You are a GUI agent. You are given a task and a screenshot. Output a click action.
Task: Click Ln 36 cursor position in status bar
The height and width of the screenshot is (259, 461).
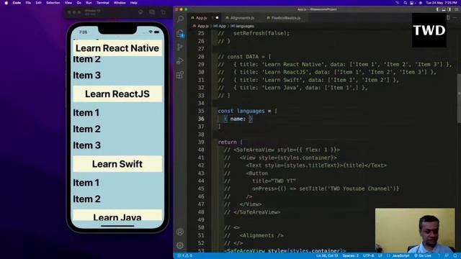pos(327,256)
